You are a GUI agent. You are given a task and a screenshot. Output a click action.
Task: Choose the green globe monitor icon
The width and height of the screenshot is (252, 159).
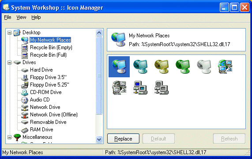pyautogui.click(x=183, y=67)
